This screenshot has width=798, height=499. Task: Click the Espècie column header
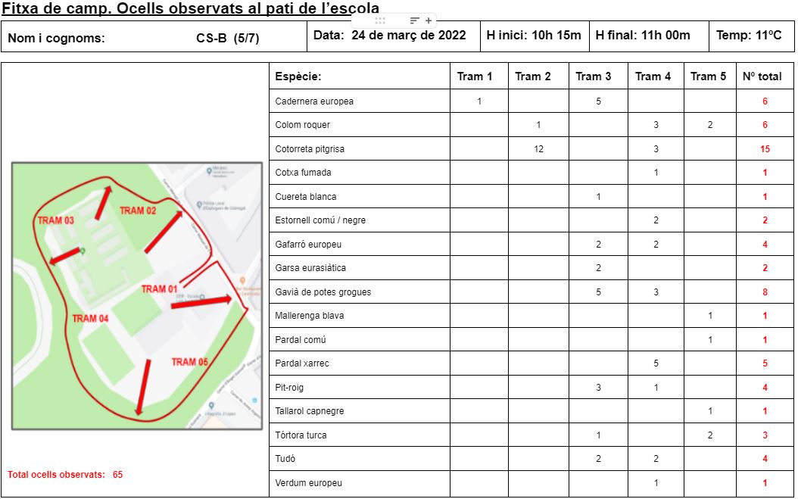[x=360, y=76]
